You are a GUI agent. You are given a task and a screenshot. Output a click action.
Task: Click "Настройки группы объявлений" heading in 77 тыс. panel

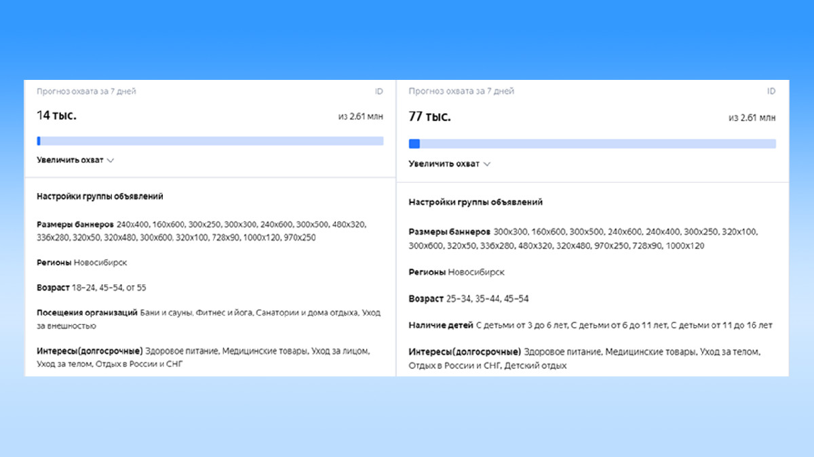pos(476,202)
